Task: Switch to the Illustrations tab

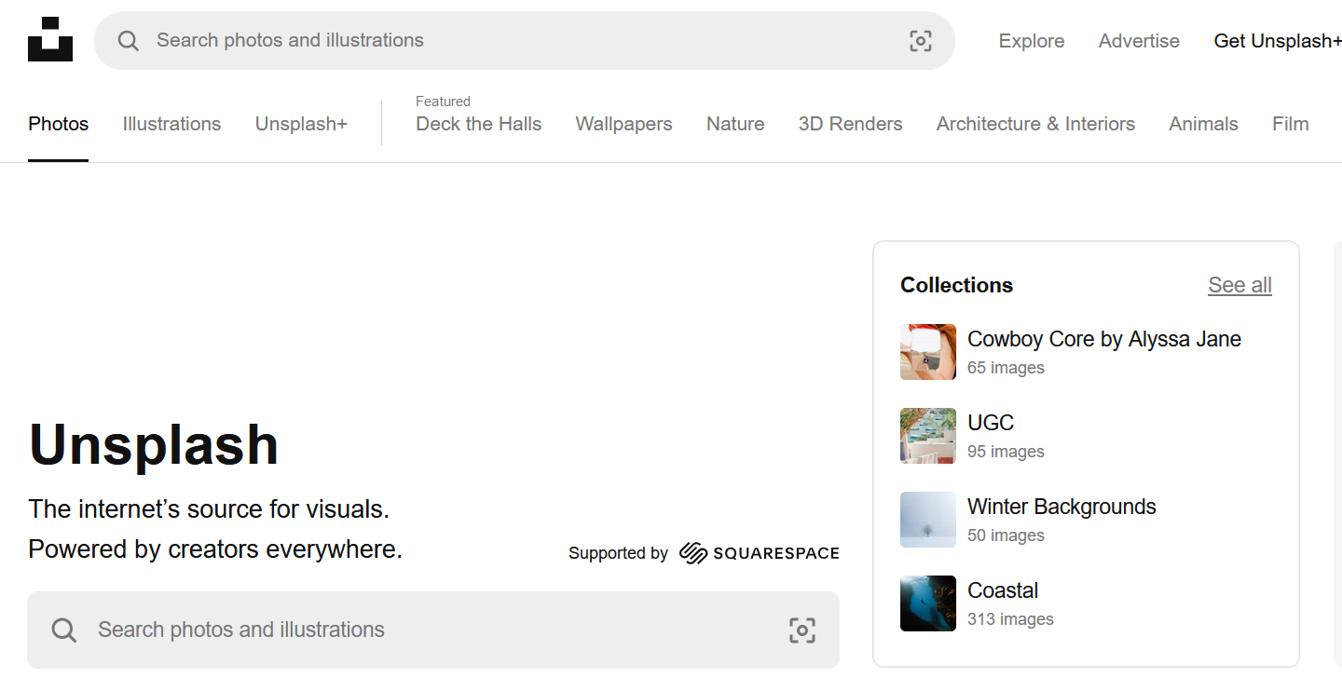Action: [171, 124]
